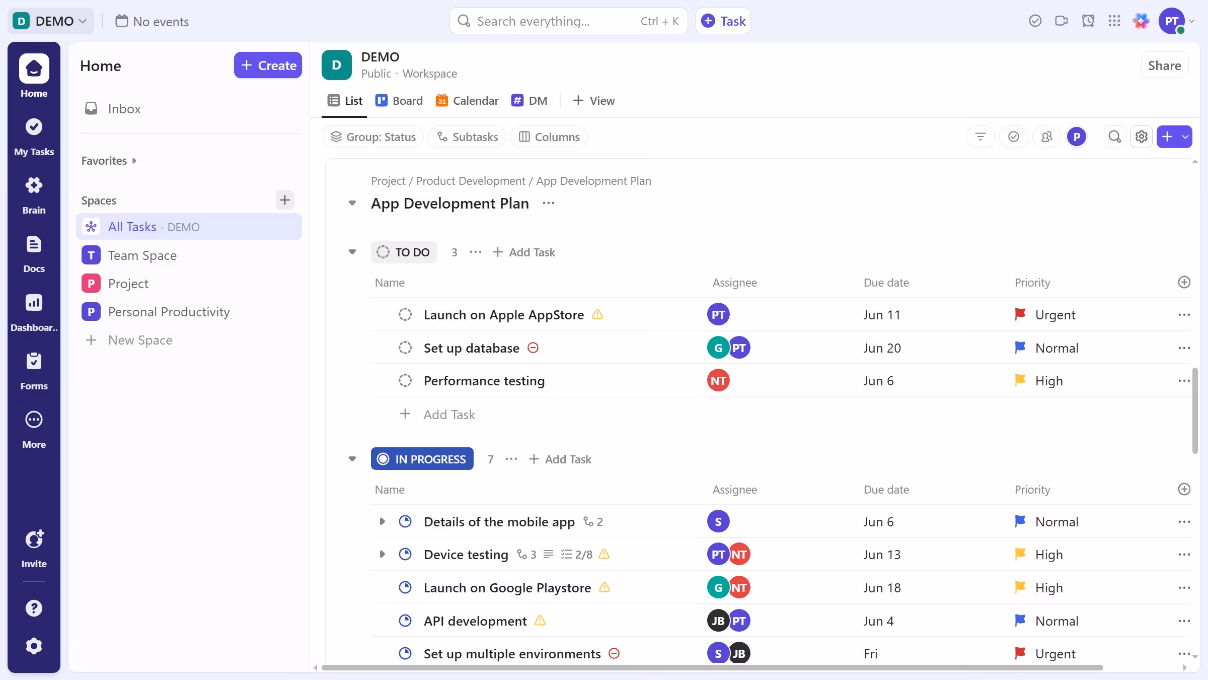The width and height of the screenshot is (1208, 680).
Task: Toggle the Me mode assignee filter
Action: tap(1077, 137)
